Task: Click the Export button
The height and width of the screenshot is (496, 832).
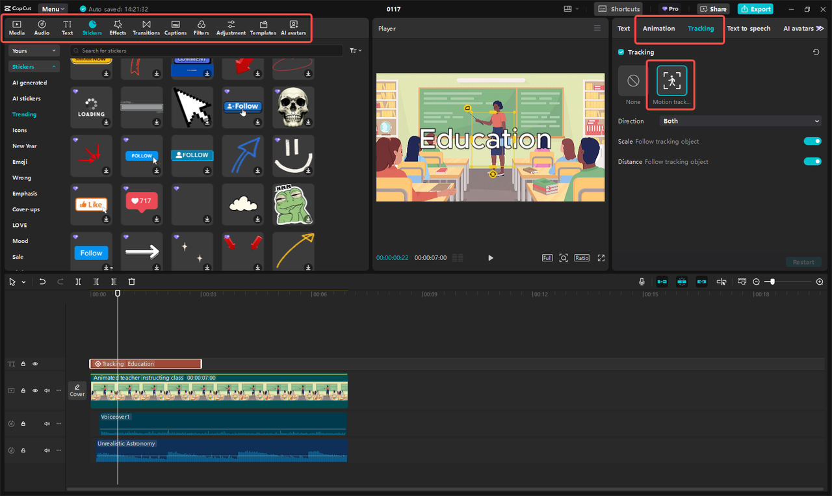Action: point(755,8)
